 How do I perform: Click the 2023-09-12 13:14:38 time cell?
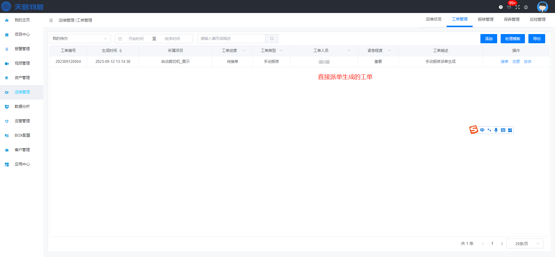113,62
